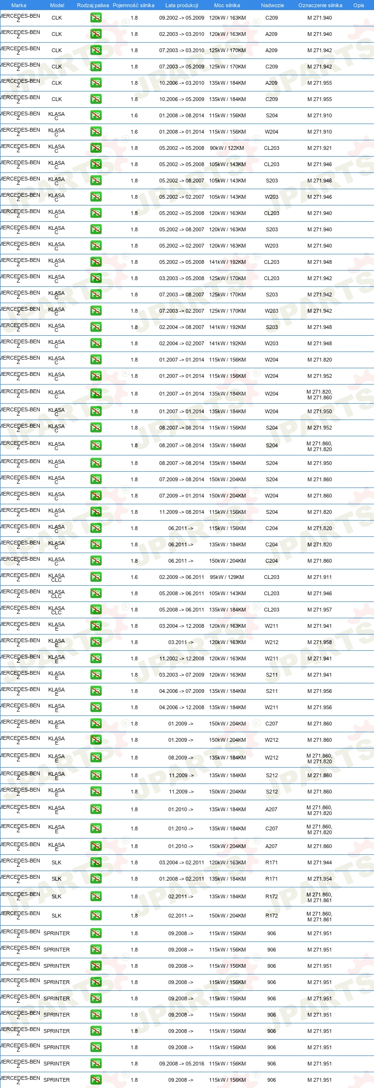Click fuel icon in the 141kW CL203 M 271.948 row

[x=96, y=262]
